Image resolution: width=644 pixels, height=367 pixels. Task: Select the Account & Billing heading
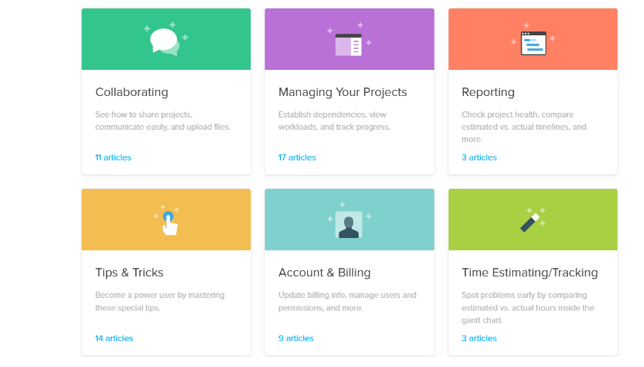click(325, 273)
